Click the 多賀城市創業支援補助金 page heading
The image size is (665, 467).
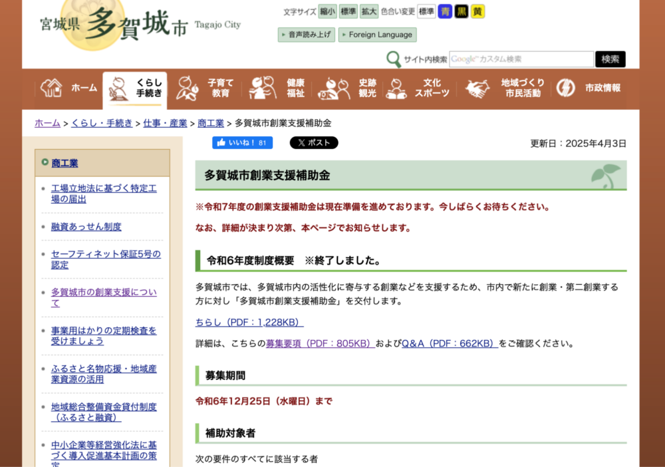(x=267, y=175)
